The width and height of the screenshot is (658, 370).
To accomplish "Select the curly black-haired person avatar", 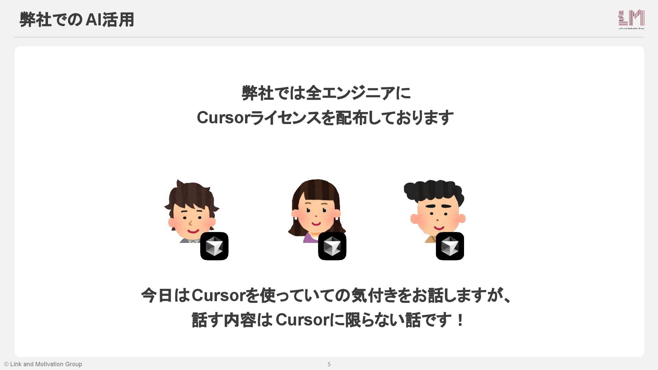I will pos(435,211).
